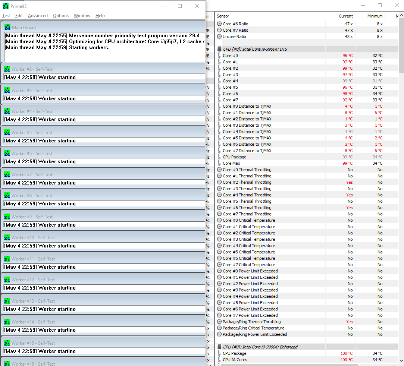The image size is (404, 366).
Task: Maximize the Prime95 window
Action: [x=180, y=6]
